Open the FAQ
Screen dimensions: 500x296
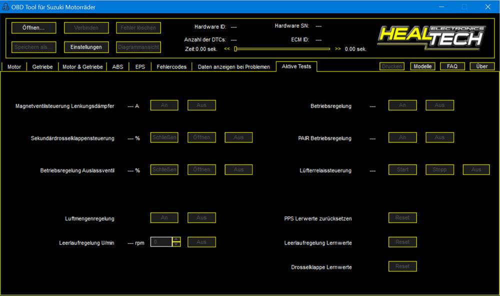(452, 65)
